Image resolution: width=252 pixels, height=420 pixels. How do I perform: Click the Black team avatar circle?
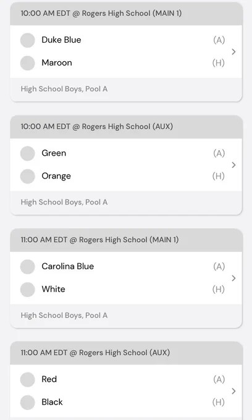(x=28, y=402)
